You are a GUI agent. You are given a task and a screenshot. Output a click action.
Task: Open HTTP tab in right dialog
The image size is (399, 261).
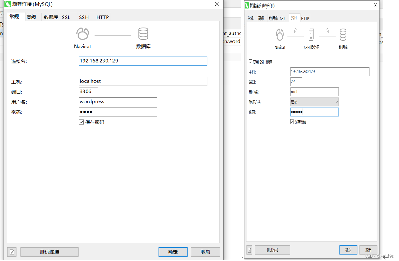point(305,18)
